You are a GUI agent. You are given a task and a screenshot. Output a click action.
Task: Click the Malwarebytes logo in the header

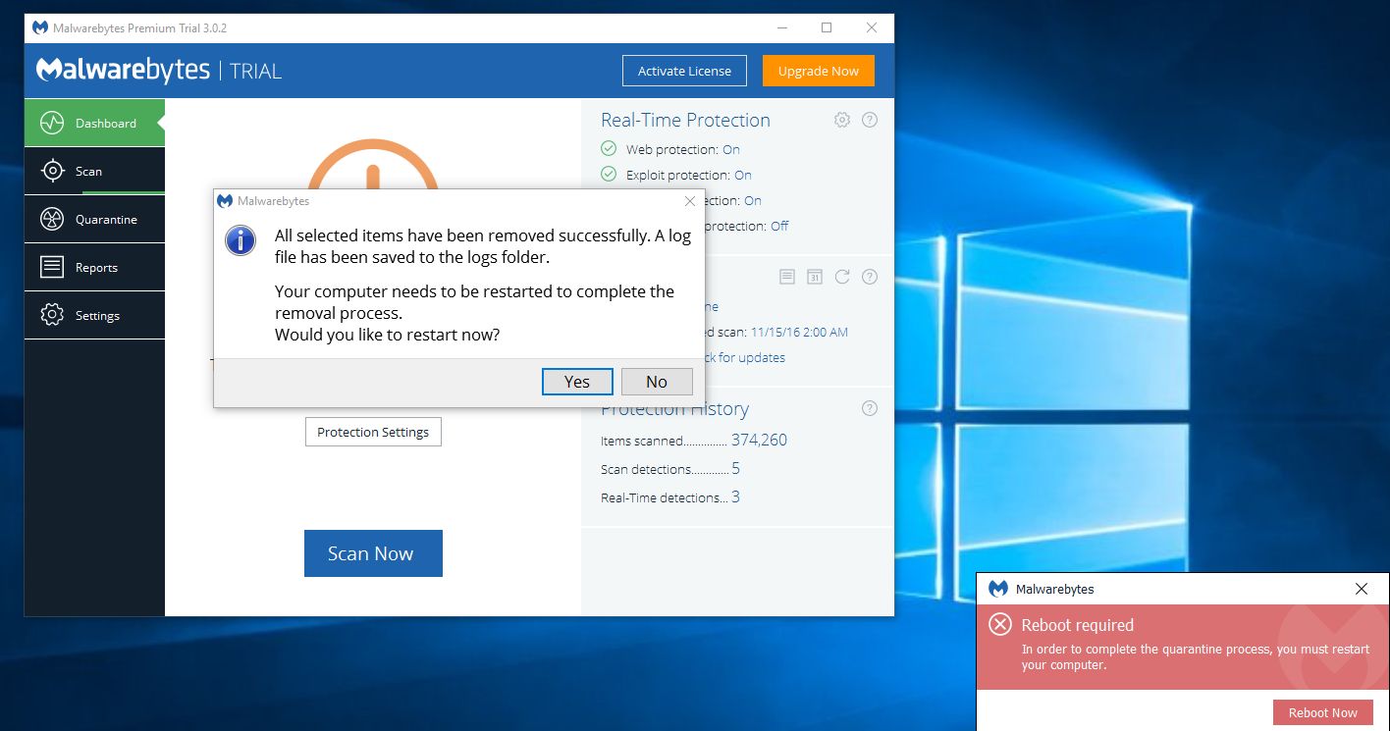(124, 70)
